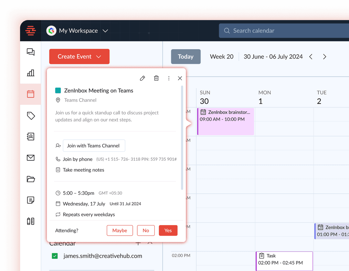
Task: Open the ZenInbox logo home icon
Action: tap(30, 31)
